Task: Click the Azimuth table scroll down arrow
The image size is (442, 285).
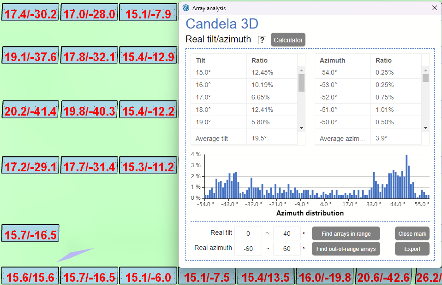Action: tap(426, 128)
